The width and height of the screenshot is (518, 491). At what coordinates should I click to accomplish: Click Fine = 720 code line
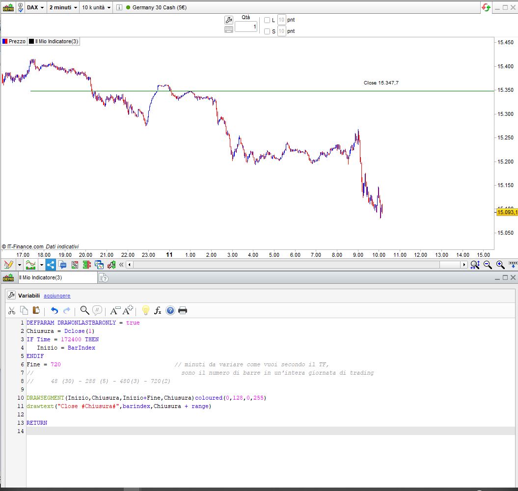44,364
